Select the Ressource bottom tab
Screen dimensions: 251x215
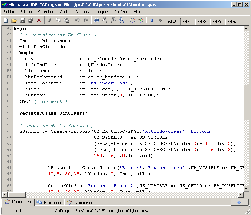tap(50, 203)
